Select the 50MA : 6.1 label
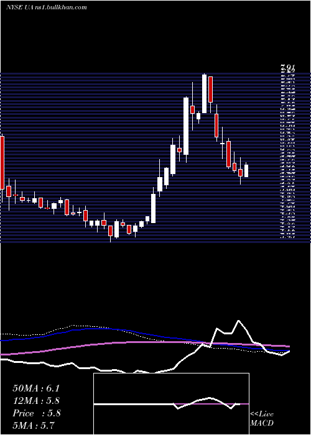 [36, 388]
